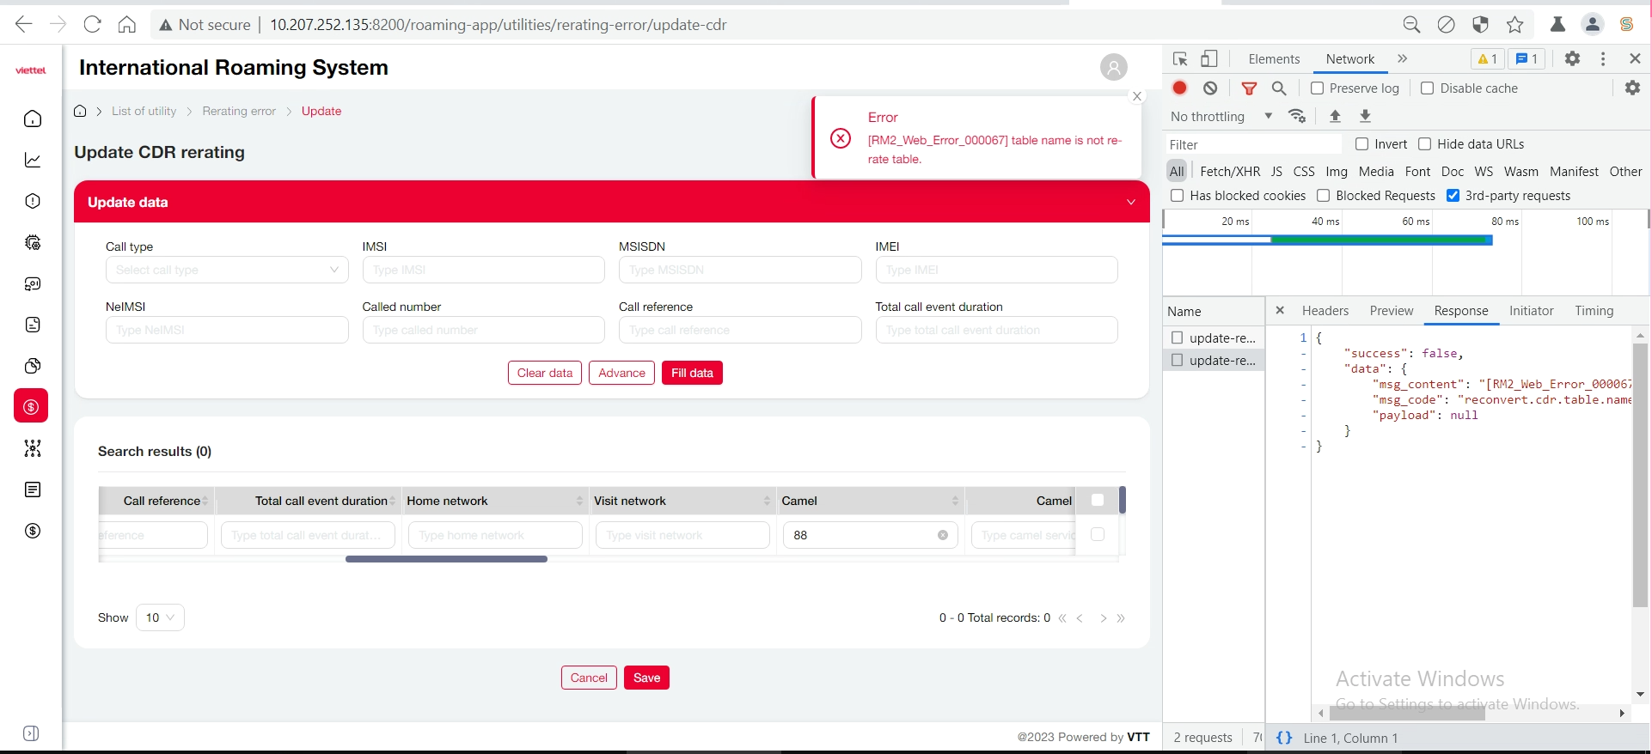Click the Fill data button
Image resolution: width=1652 pixels, height=754 pixels.
[x=692, y=373]
